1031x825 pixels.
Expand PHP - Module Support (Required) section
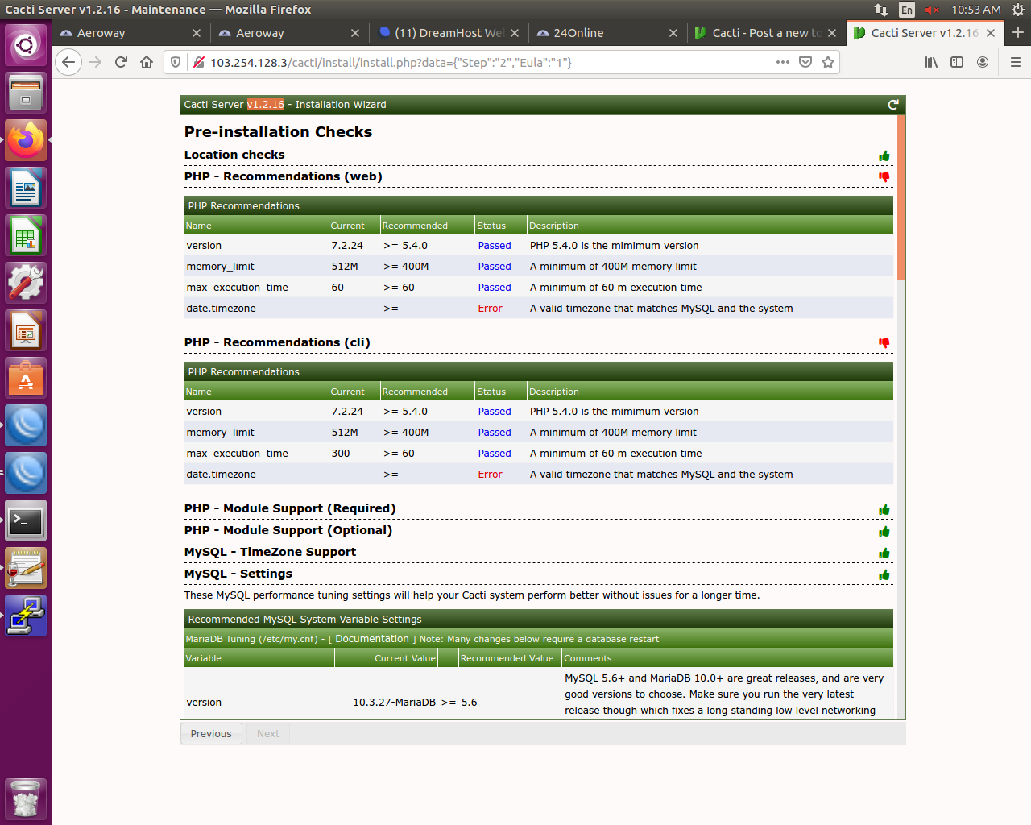[x=290, y=508]
